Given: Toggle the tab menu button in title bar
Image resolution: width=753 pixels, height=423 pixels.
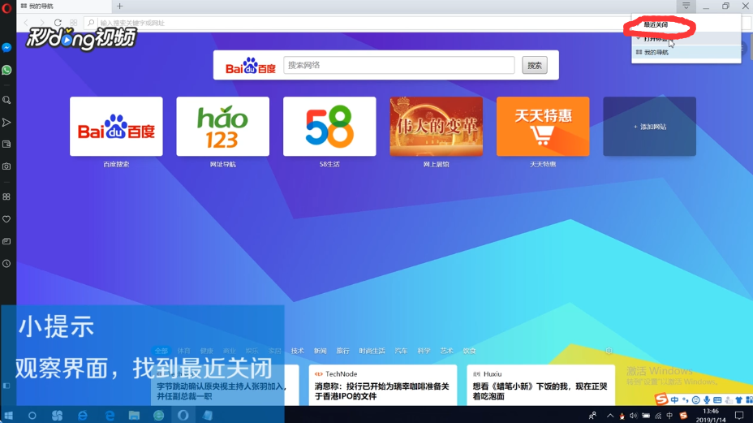Looking at the screenshot, I should pyautogui.click(x=686, y=6).
